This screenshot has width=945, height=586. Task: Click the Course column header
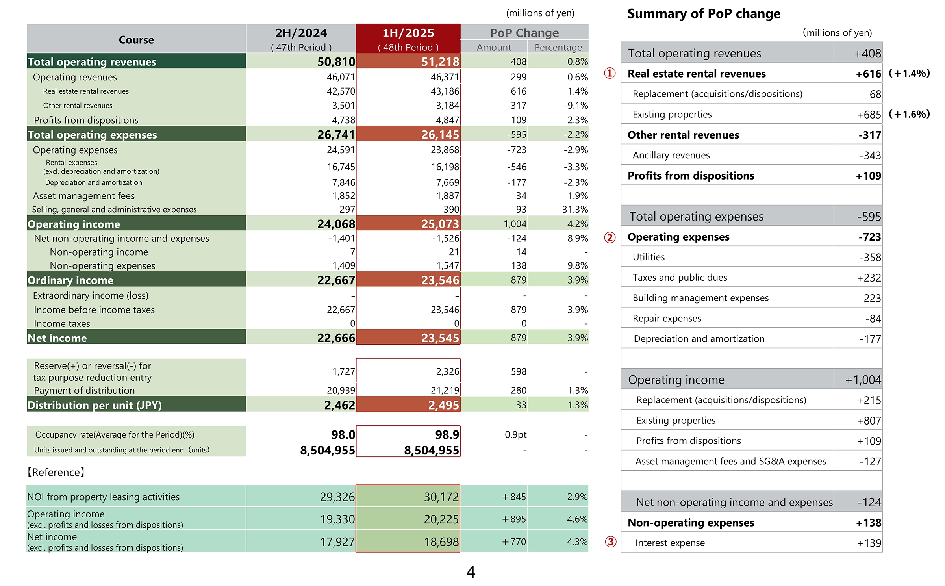pyautogui.click(x=136, y=39)
